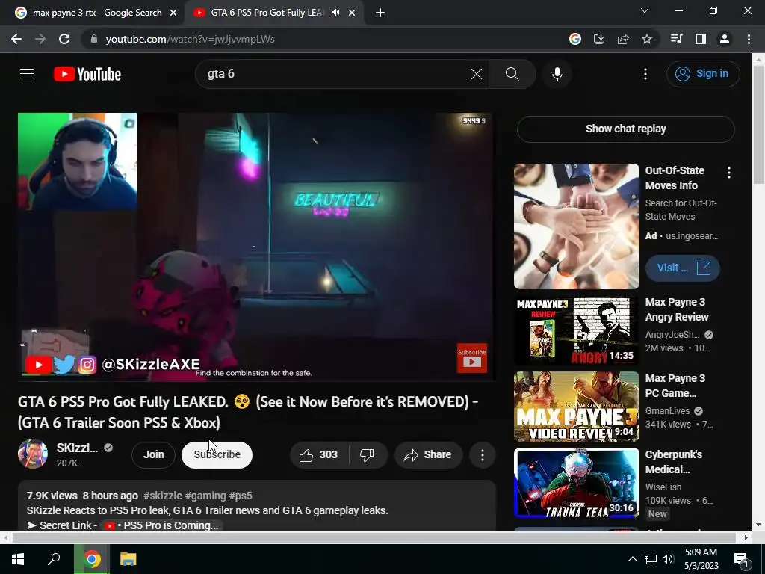This screenshot has width=765, height=574.
Task: Close the max payne 3 rtx tab
Action: point(173,13)
